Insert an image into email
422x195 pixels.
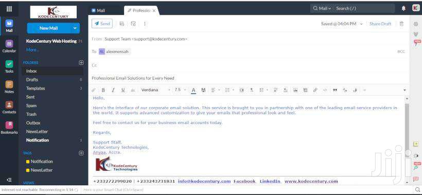click(295, 90)
